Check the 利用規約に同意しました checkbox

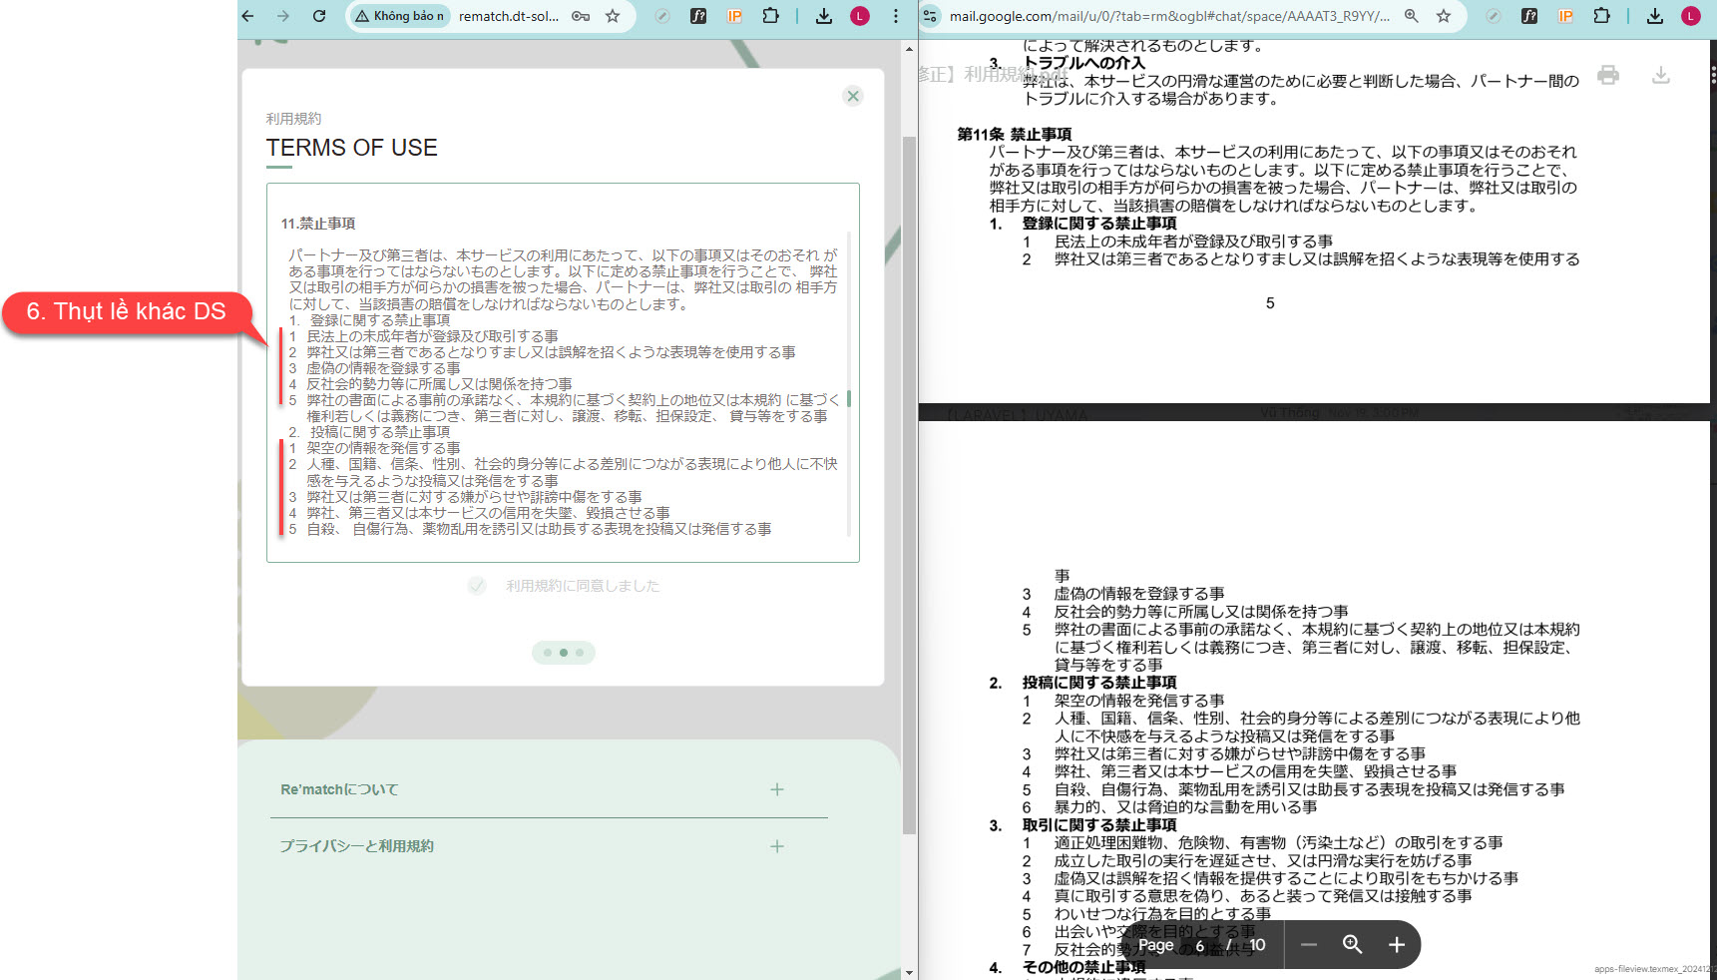click(x=477, y=586)
